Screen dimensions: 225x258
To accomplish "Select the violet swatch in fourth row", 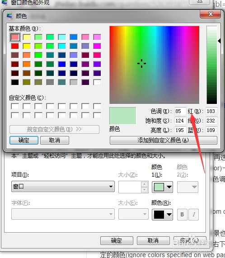I will [x=97, y=64].
